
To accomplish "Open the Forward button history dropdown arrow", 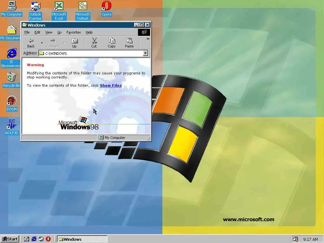I will [64, 43].
